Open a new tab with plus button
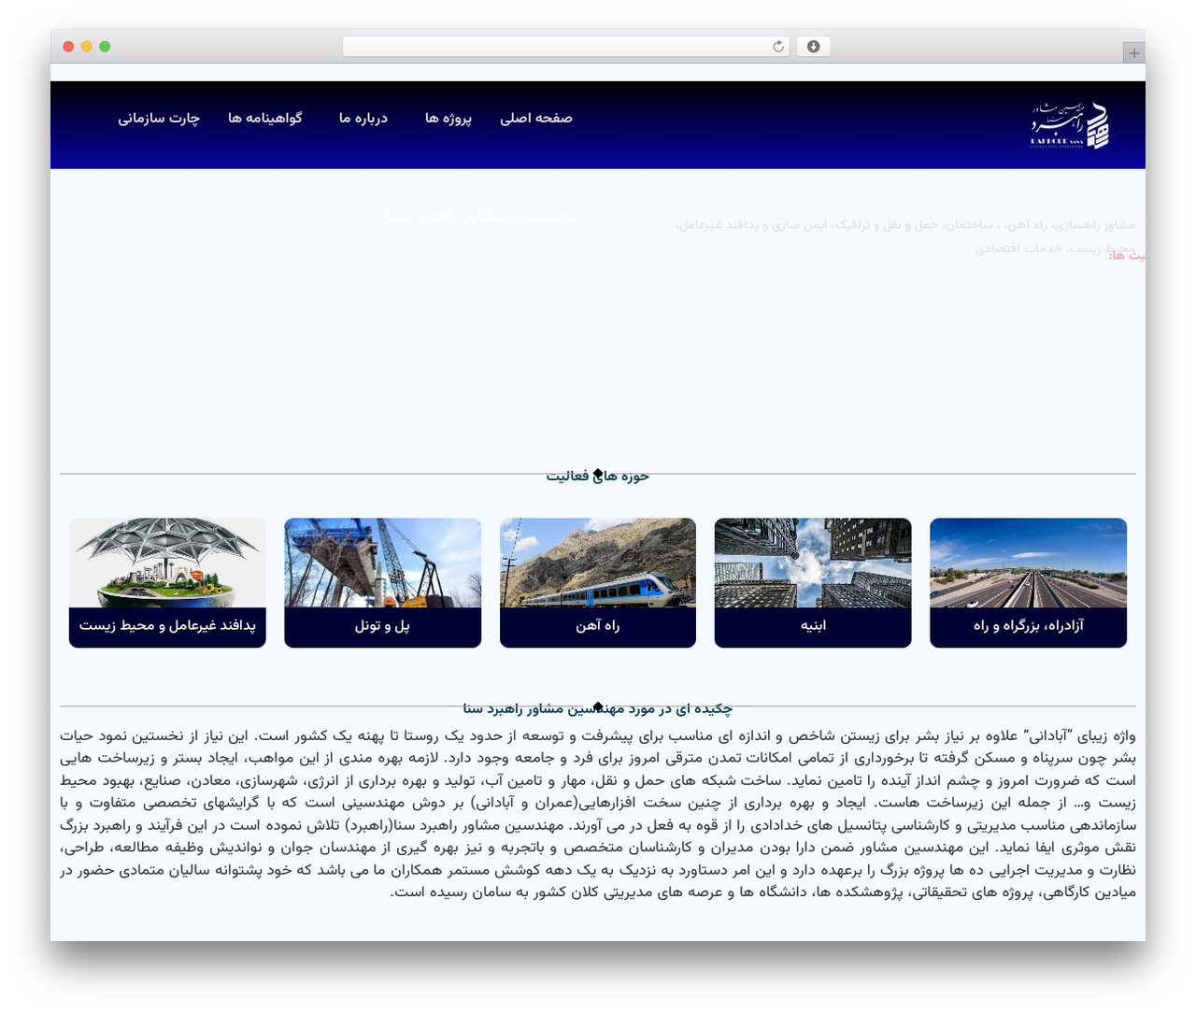This screenshot has width=1196, height=1013. coord(1134,53)
